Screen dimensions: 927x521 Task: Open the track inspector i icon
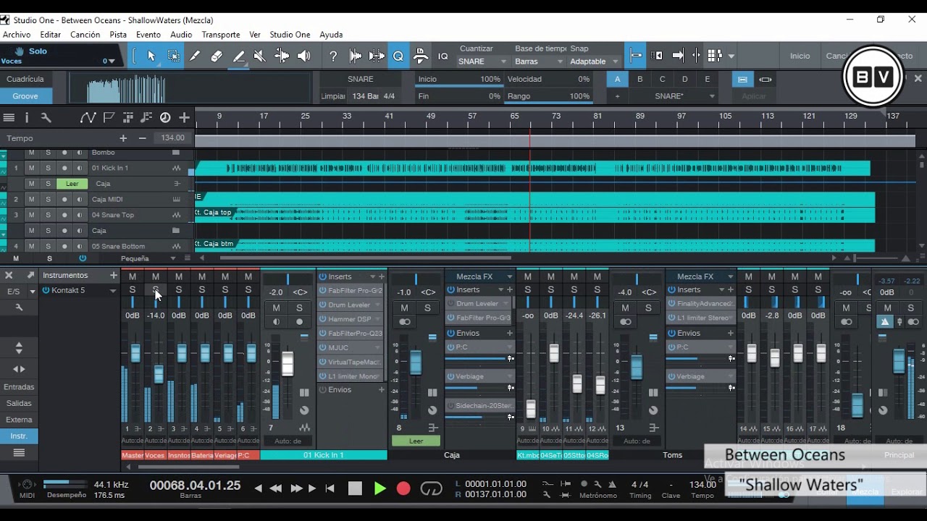pos(27,117)
